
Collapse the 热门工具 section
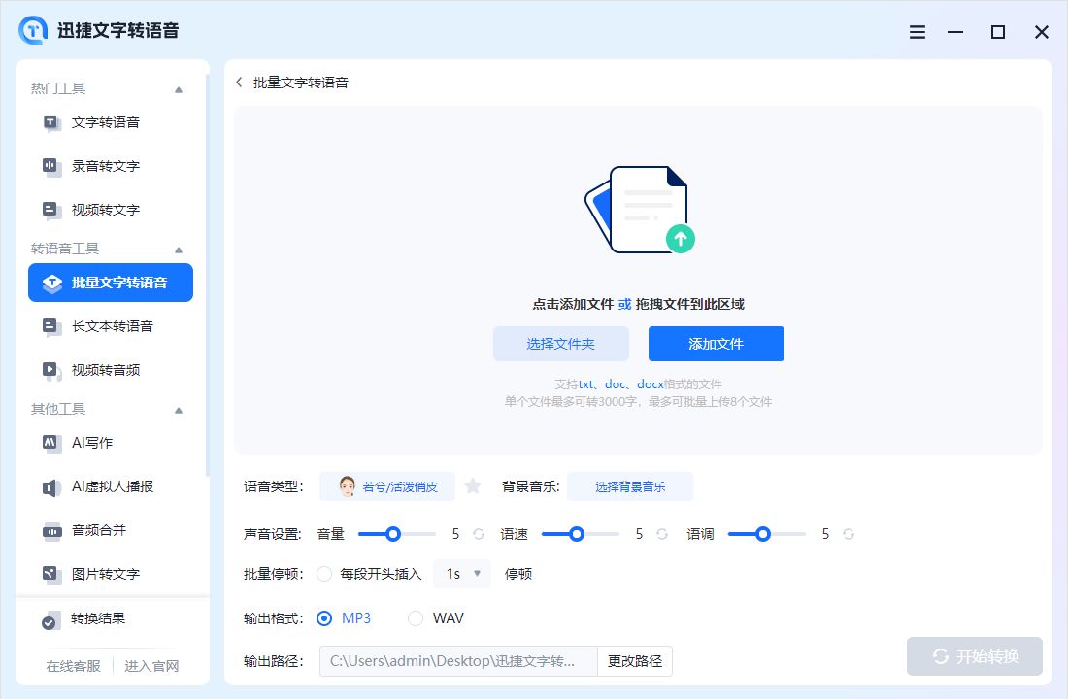coord(179,89)
